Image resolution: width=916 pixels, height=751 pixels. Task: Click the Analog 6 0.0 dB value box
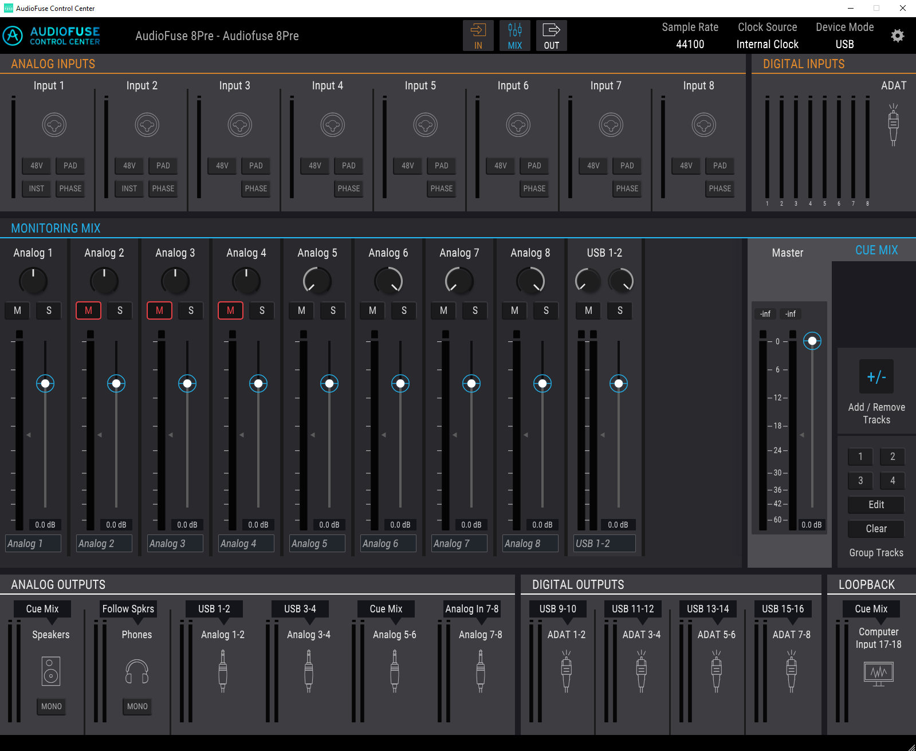coord(400,525)
